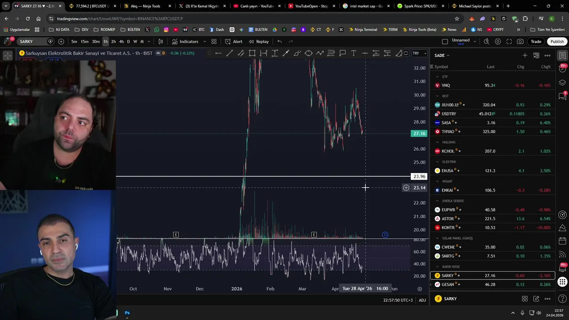This screenshot has height=320, width=569.
Task: Select the brush drawing tool
Action: click(x=297, y=53)
